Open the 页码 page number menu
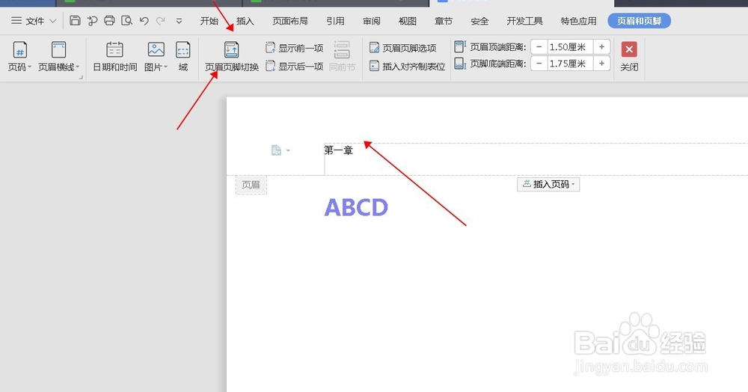Viewport: 748px width, 392px height. point(19,56)
